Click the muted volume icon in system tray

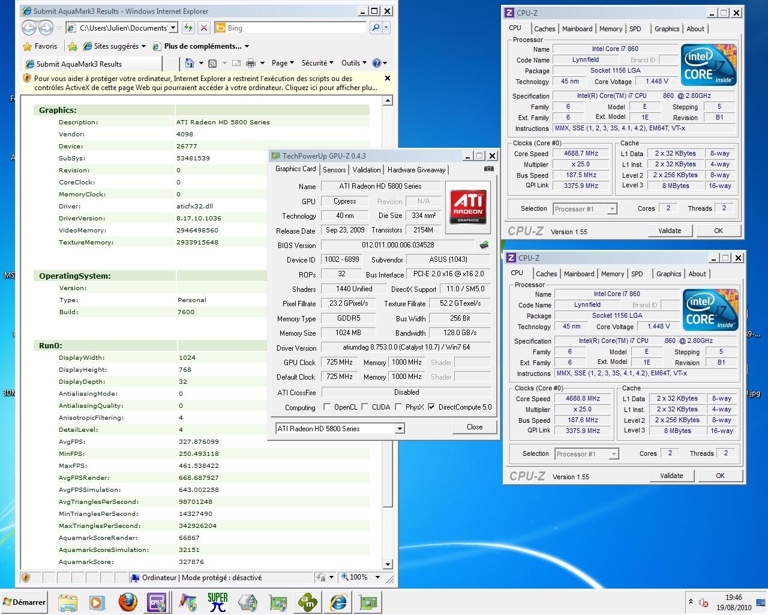(704, 602)
